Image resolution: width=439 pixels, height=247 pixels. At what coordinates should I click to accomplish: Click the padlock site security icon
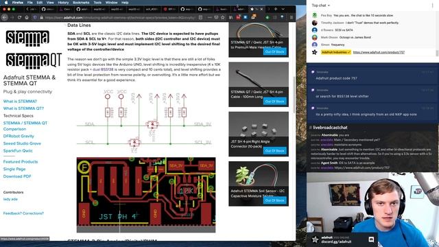pyautogui.click(x=41, y=17)
